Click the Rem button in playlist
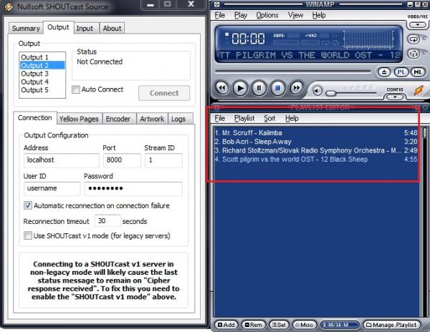 click(x=253, y=325)
